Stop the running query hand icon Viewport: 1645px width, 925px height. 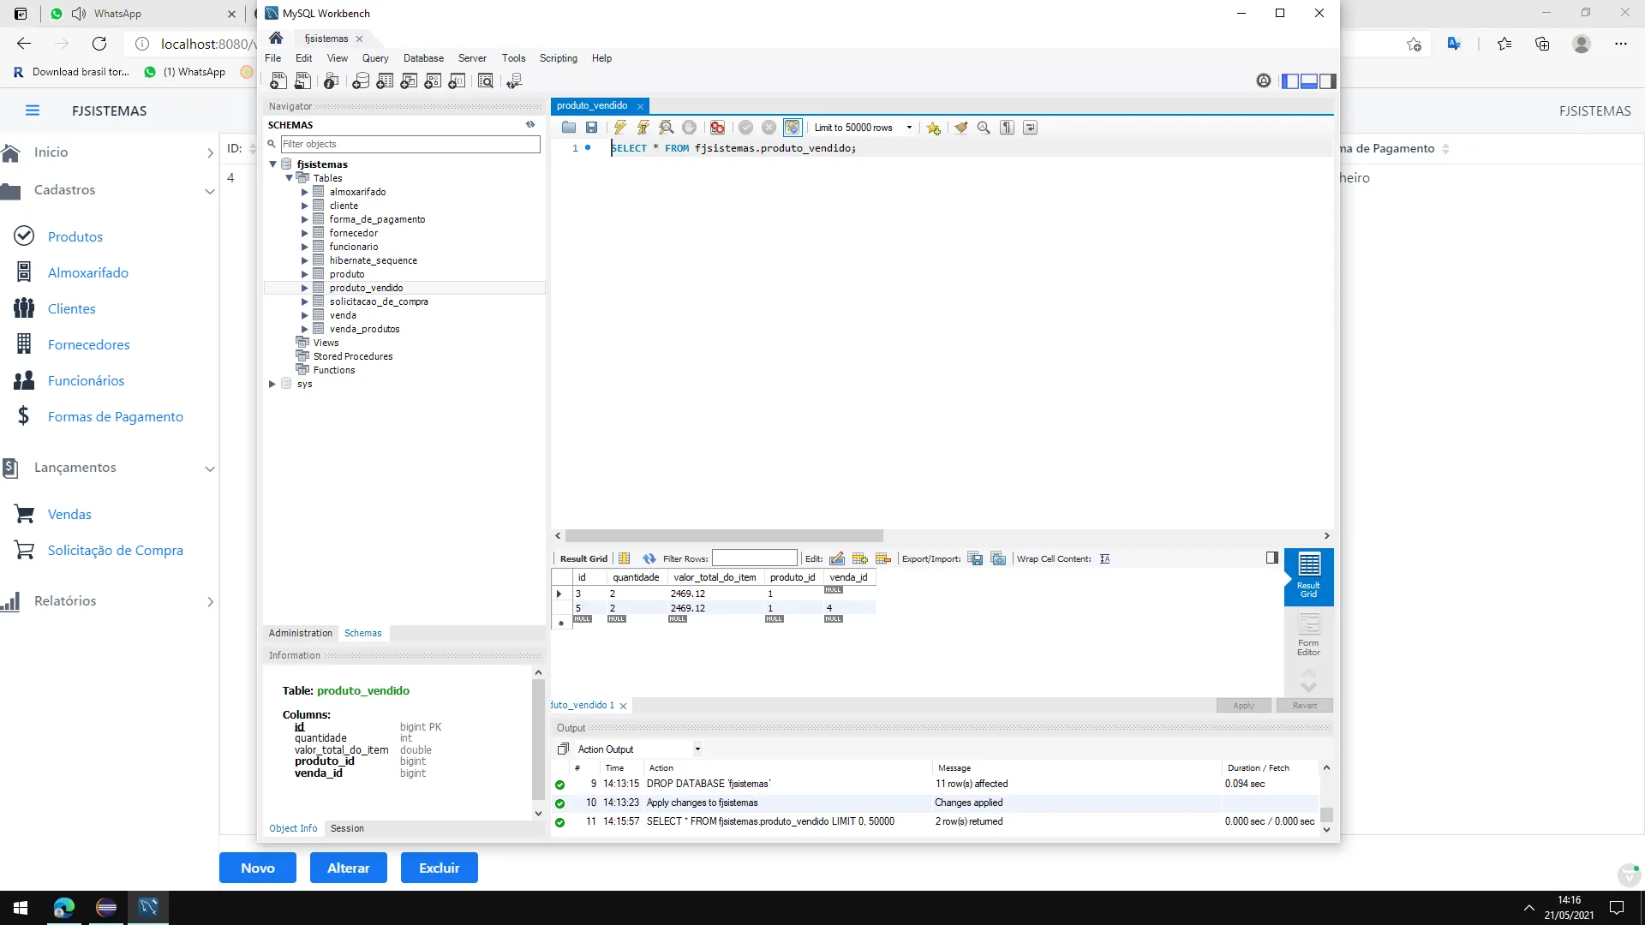(x=689, y=128)
